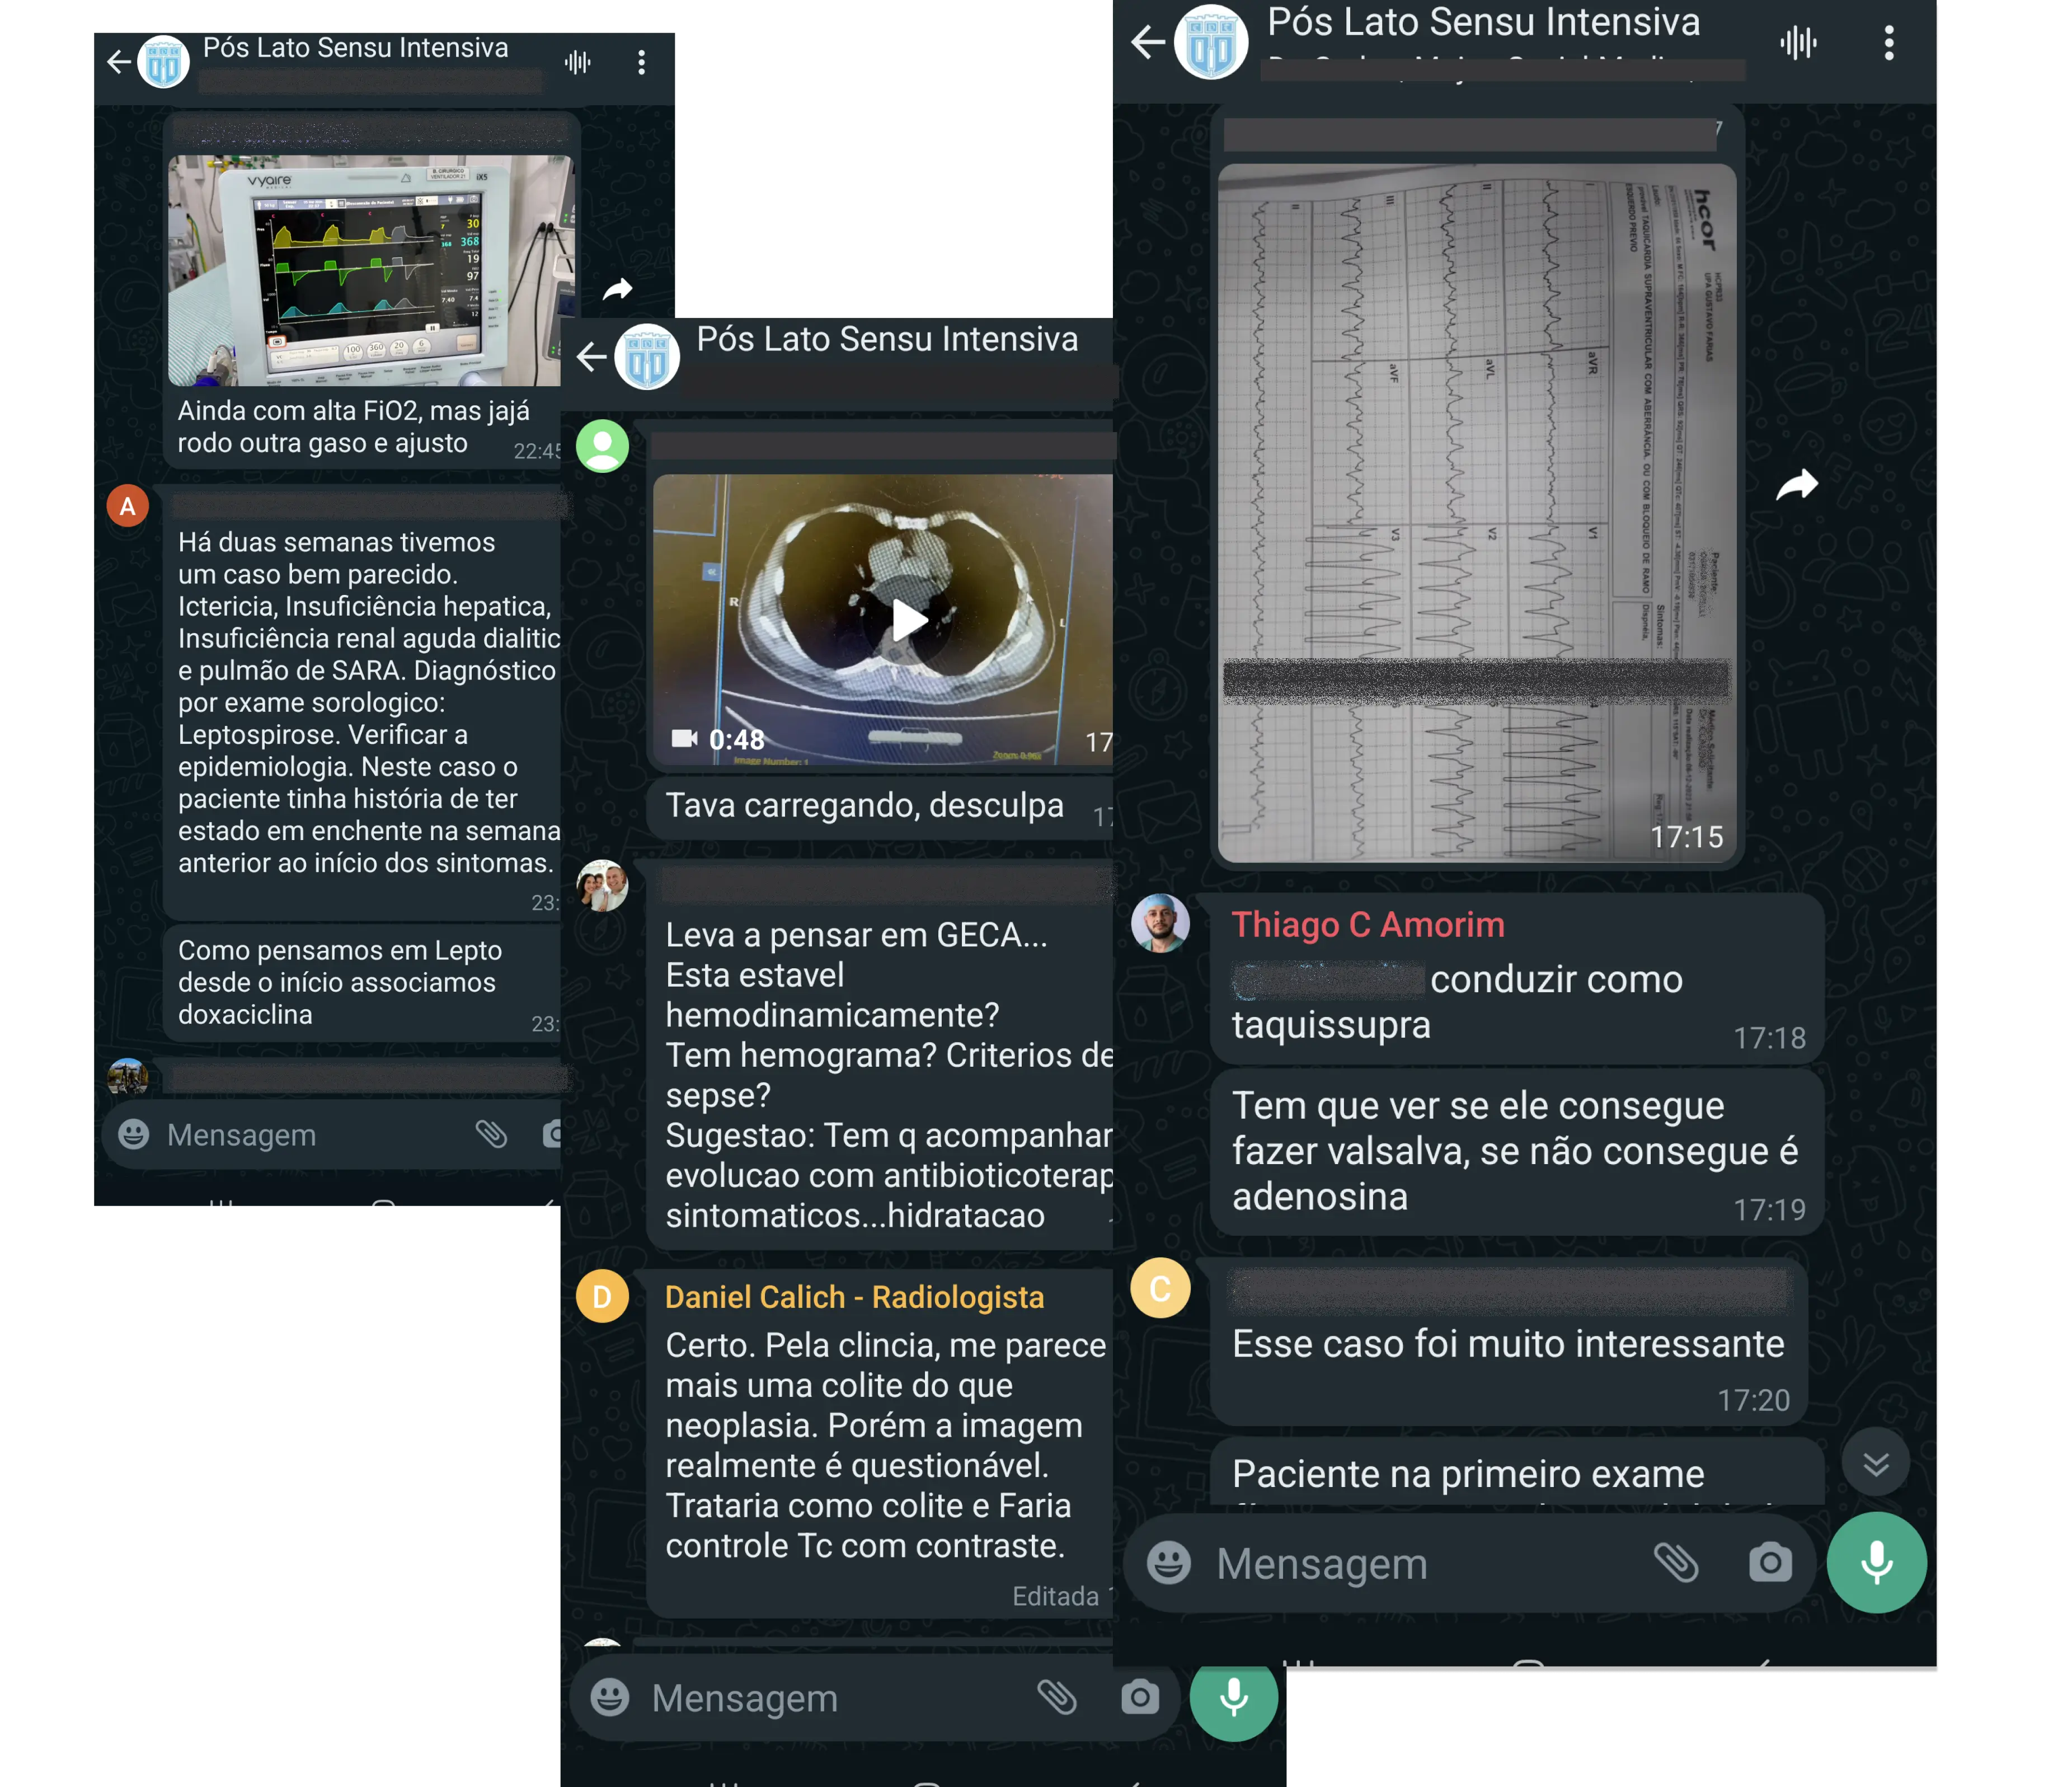Tap the attach paperclip in the middle chat
Viewport: 2072px width, 1787px height.
pos(1057,1697)
